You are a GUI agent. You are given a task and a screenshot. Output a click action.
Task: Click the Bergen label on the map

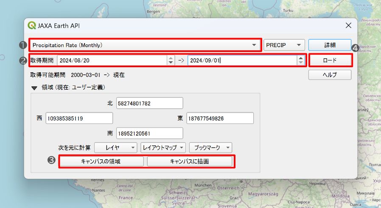coord(153,11)
